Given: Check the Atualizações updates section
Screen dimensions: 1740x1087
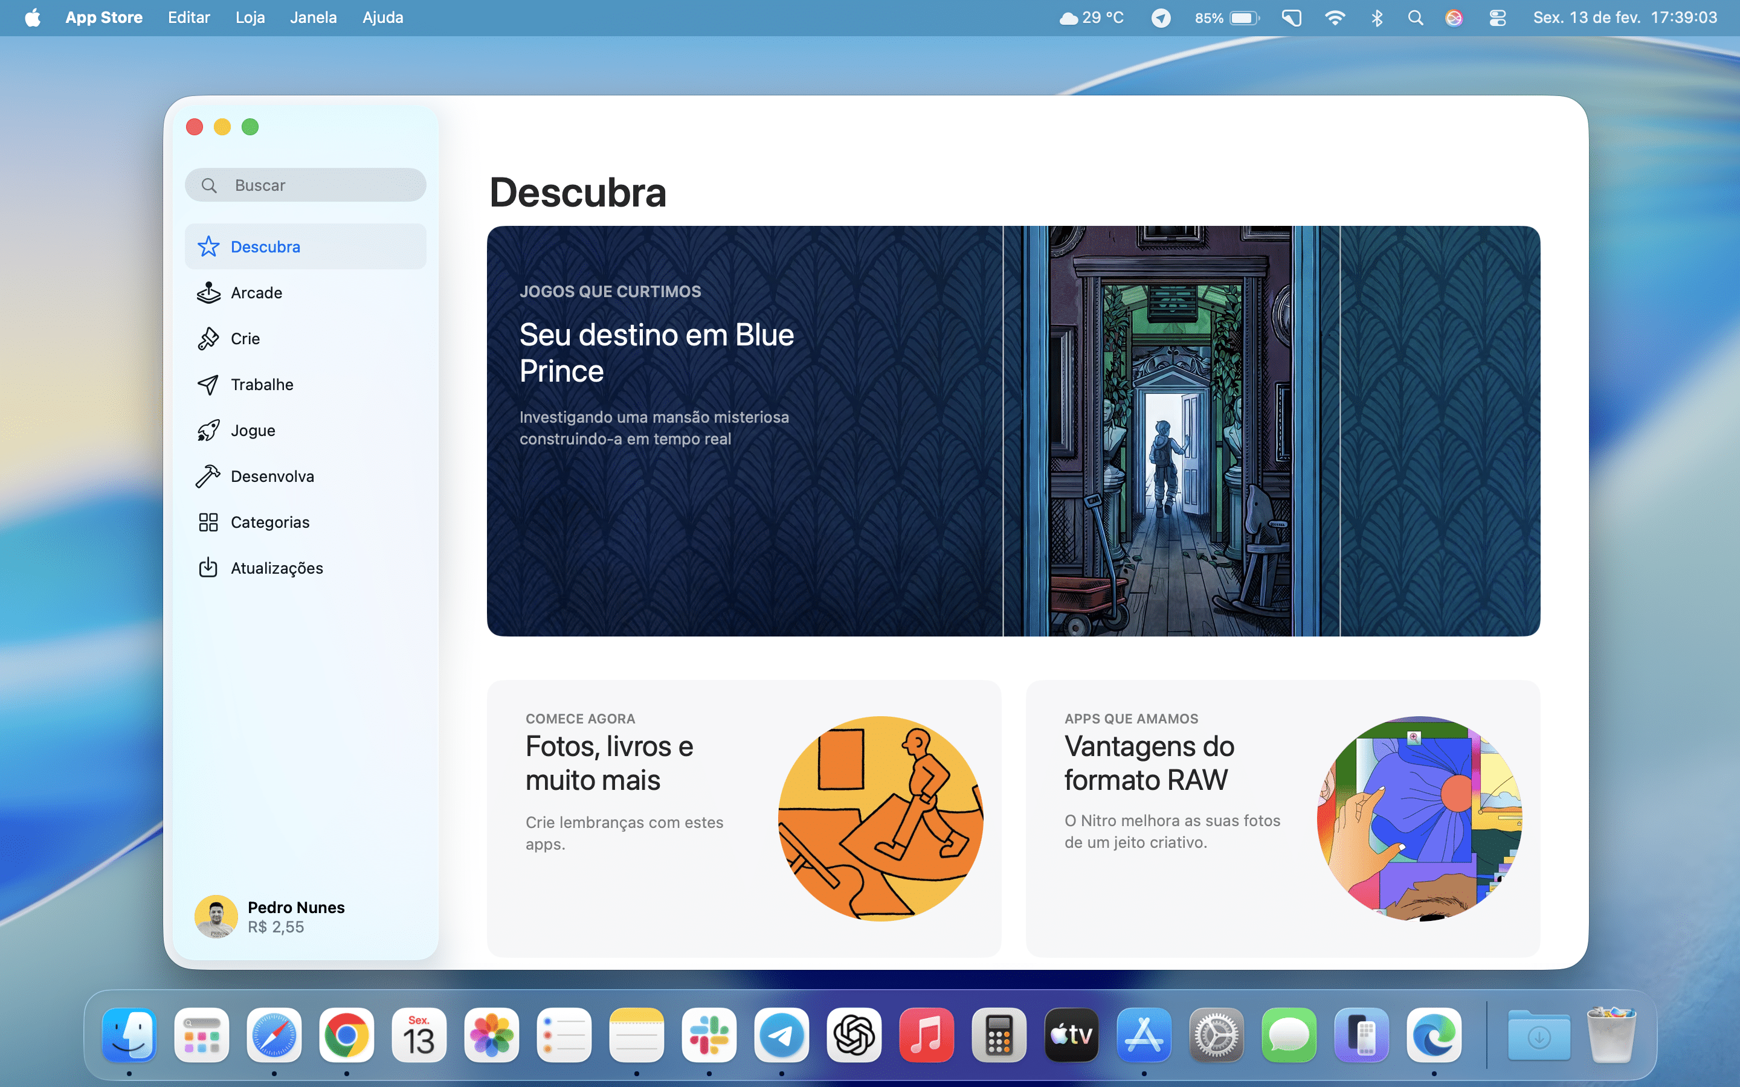Looking at the screenshot, I should (x=276, y=568).
